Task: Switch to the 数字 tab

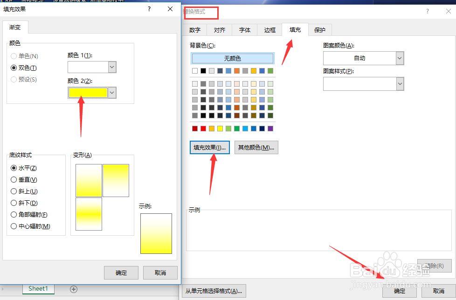Action: (x=194, y=30)
